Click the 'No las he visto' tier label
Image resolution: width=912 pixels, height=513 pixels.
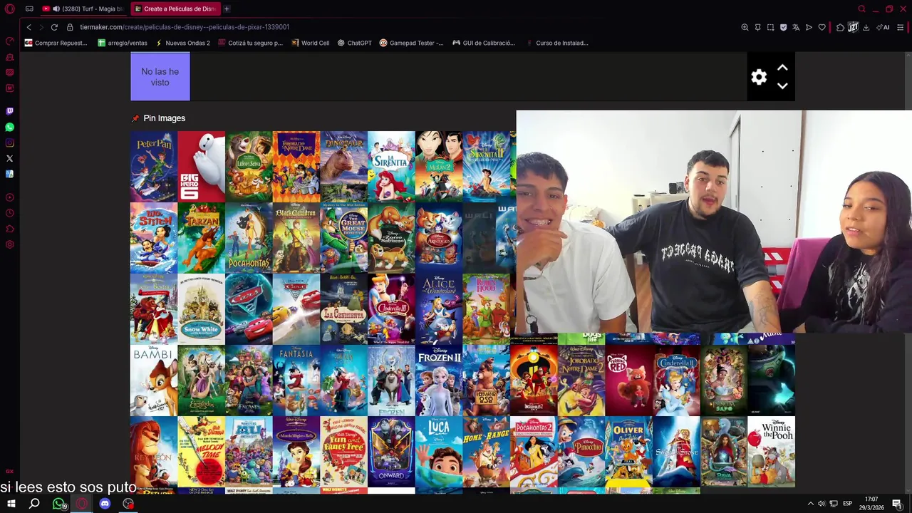coord(160,77)
